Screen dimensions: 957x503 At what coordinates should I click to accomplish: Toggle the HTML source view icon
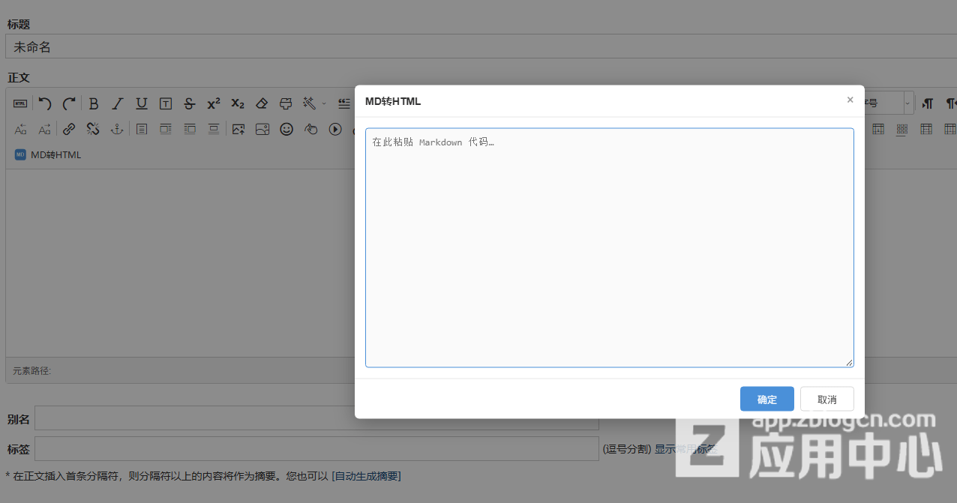coord(20,103)
